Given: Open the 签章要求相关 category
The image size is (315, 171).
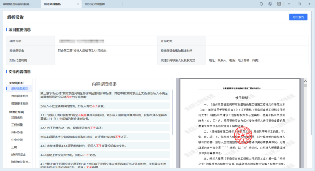Looking at the screenshot, I should coord(19,103).
